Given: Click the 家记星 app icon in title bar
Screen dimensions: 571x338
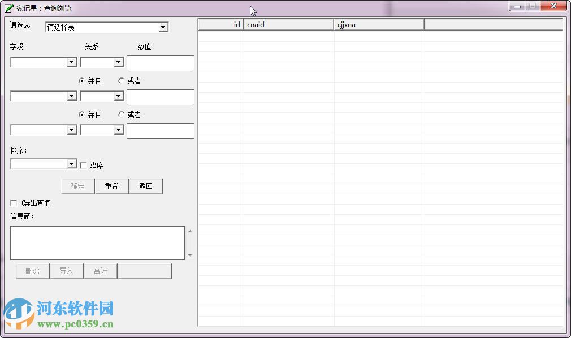Looking at the screenshot, I should click(x=8, y=8).
